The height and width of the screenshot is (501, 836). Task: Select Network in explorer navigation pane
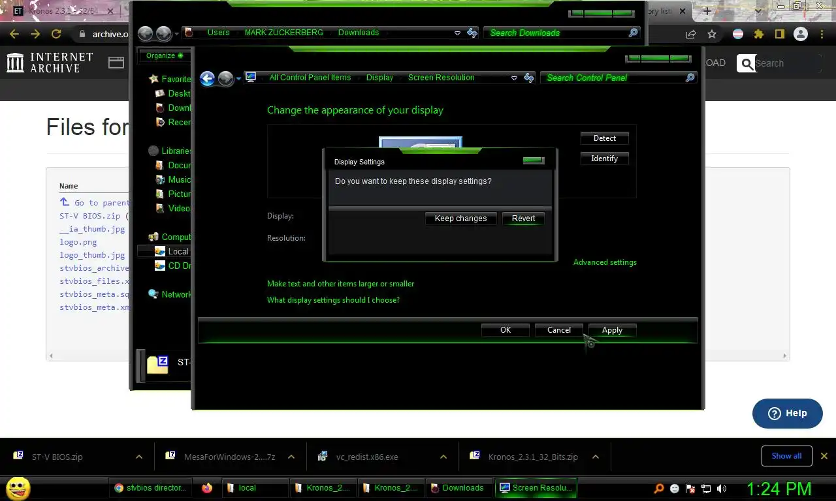pyautogui.click(x=170, y=294)
